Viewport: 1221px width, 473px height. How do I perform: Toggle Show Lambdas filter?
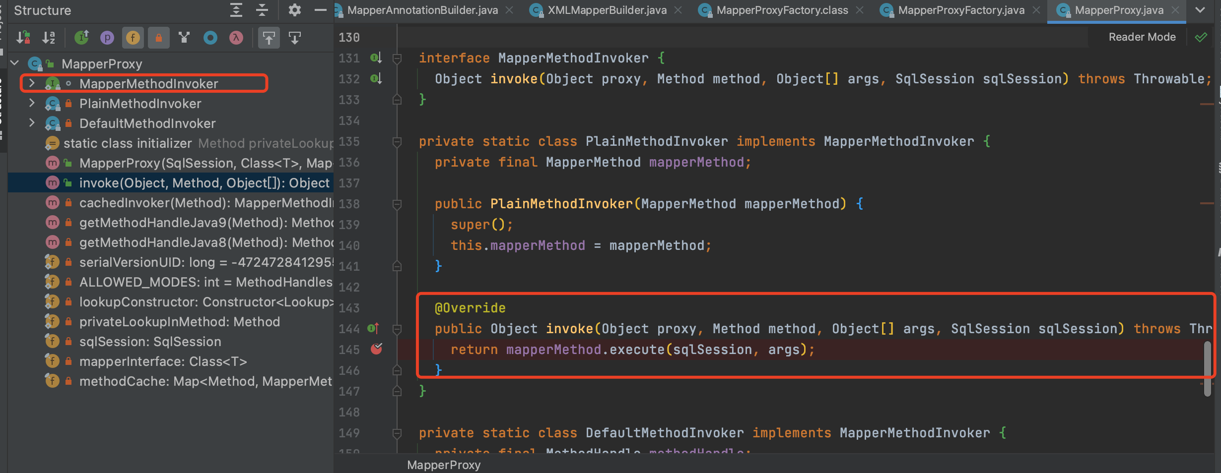coord(236,38)
